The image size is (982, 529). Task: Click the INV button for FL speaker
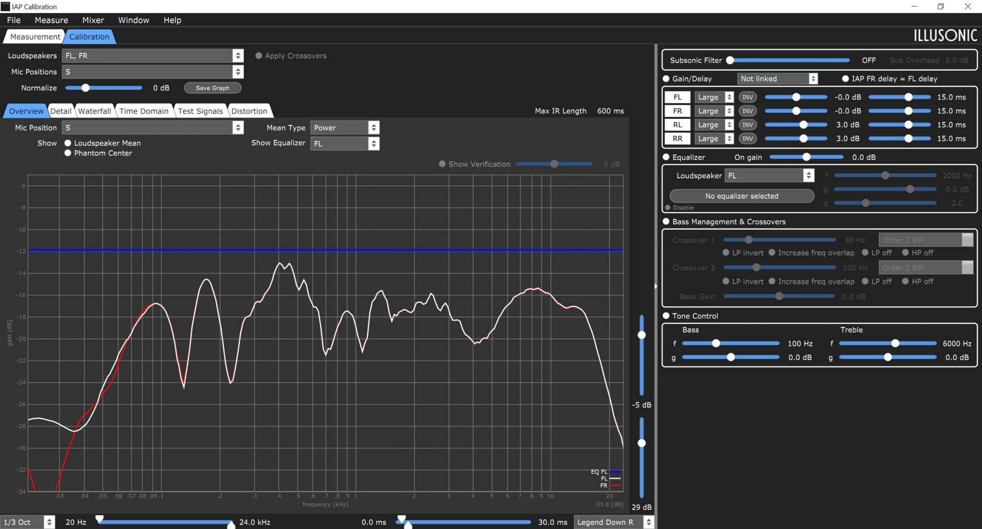pyautogui.click(x=748, y=97)
